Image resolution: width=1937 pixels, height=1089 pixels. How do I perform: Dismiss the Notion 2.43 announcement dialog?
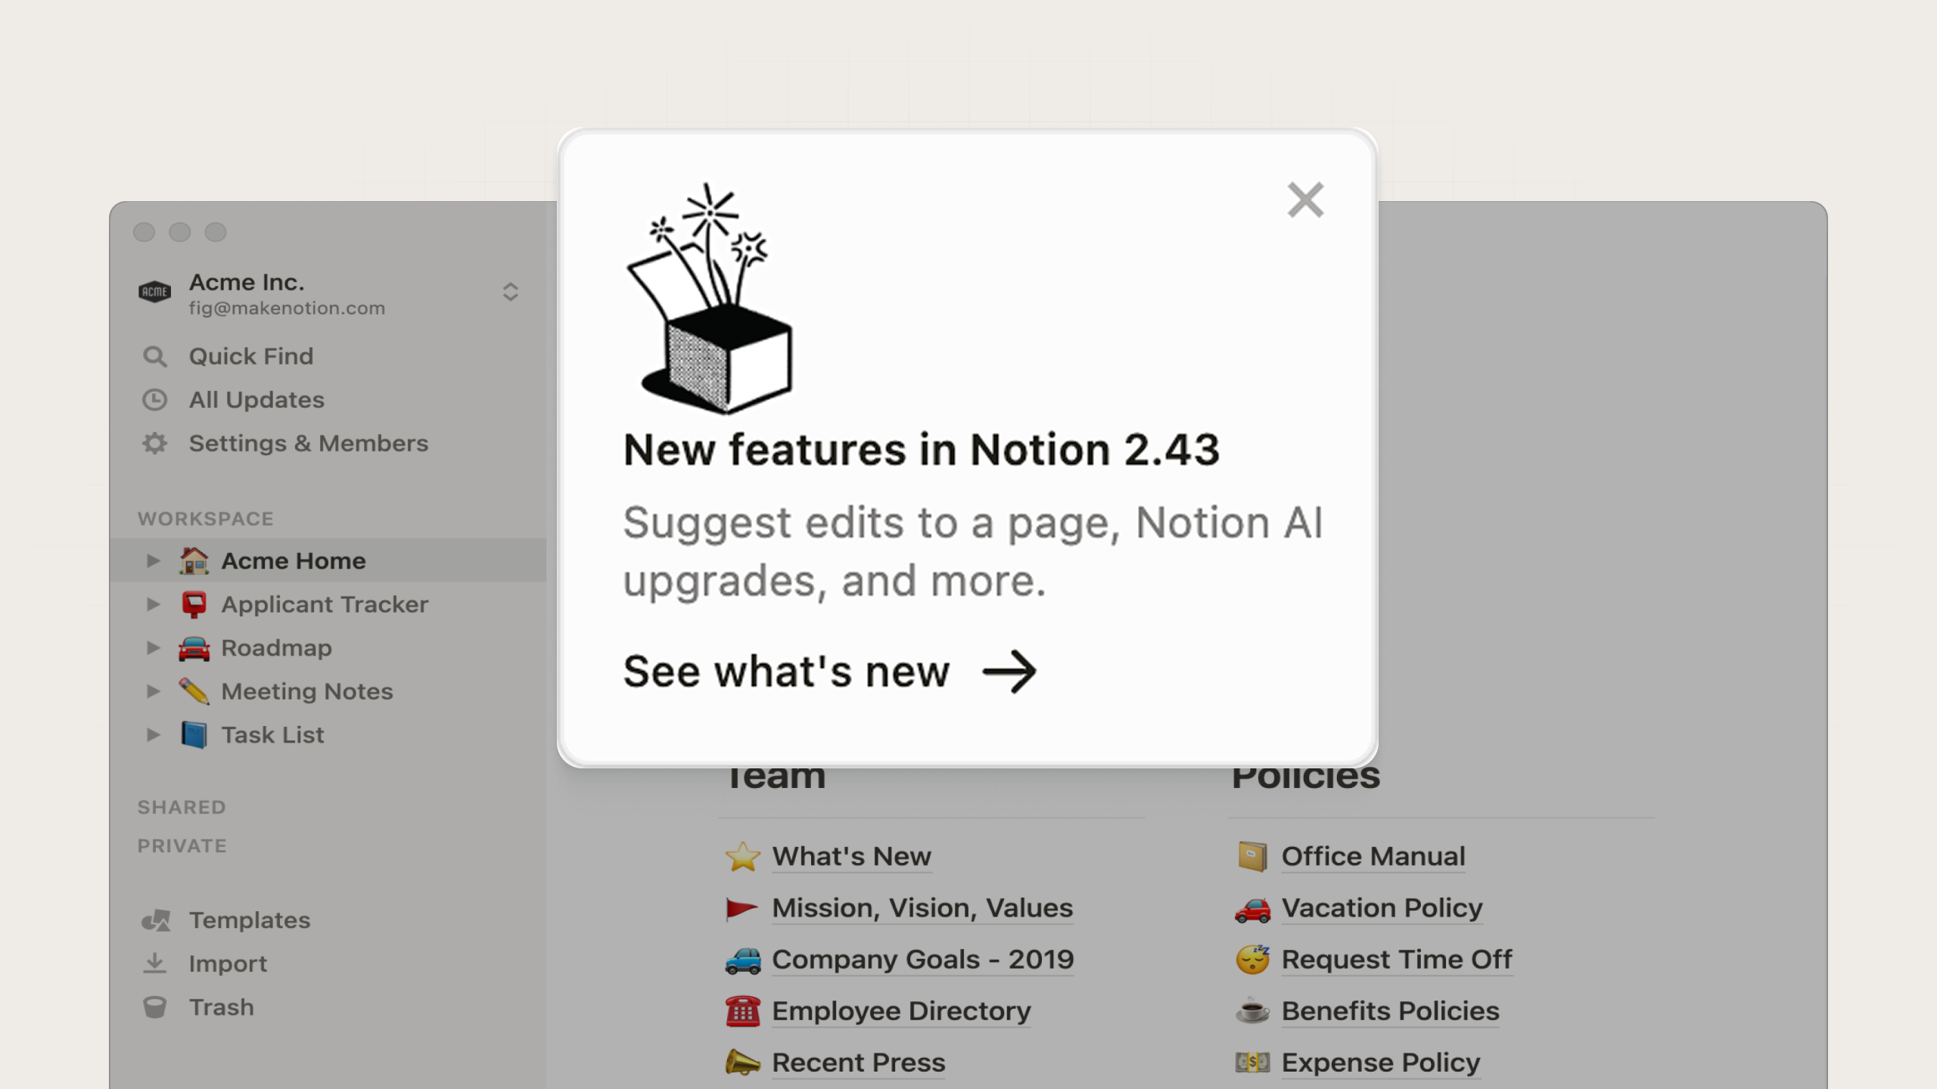pos(1305,200)
